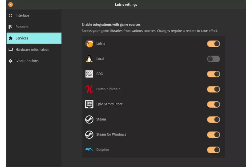Open the Hardware information page
Viewport: 252px width, 167px height.
(x=32, y=50)
